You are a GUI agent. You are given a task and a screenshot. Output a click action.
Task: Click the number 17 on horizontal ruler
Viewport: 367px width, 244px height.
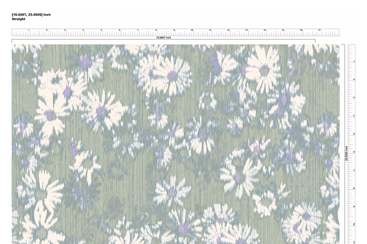[x=319, y=30]
